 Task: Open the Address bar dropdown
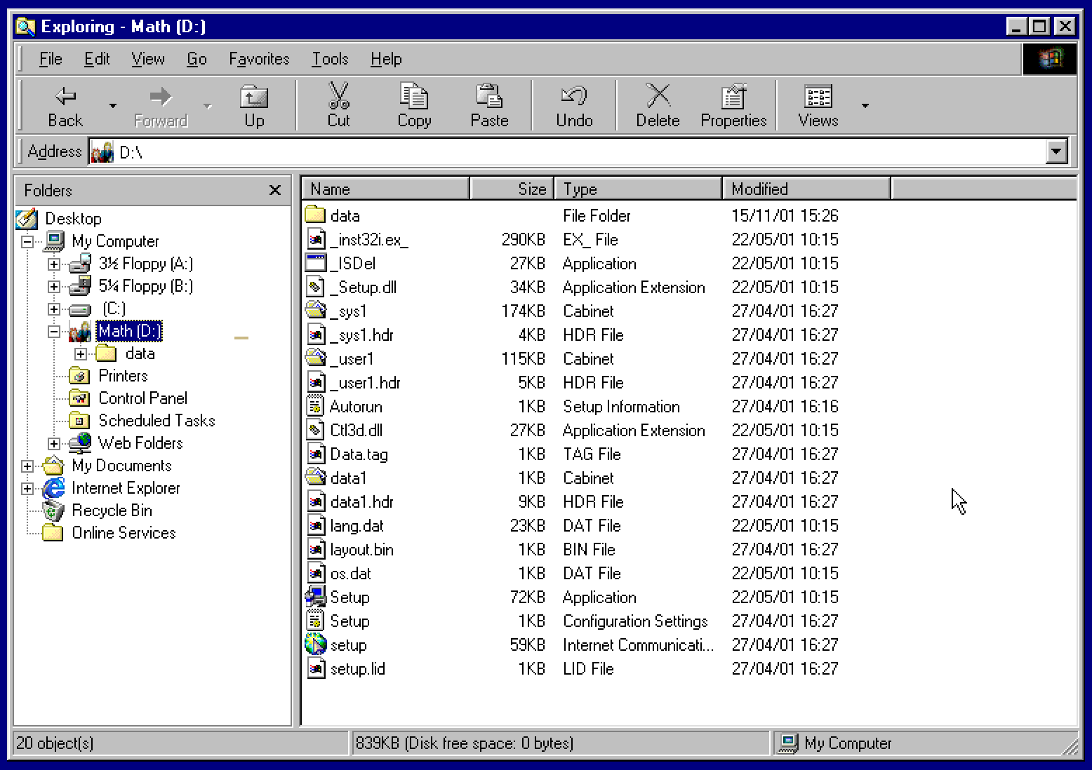(x=1056, y=151)
